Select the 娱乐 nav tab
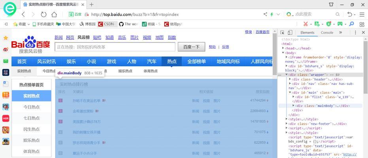The height and width of the screenshot is (158, 368). [71, 61]
